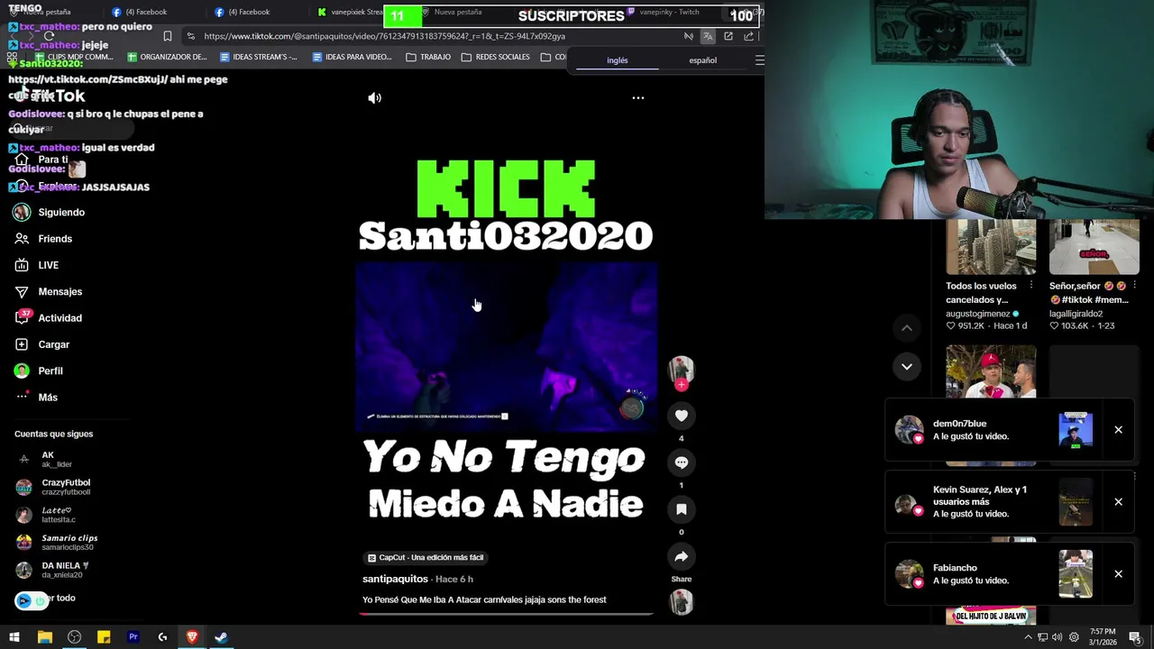Open the system tray volume control
The width and height of the screenshot is (1154, 649).
click(x=1057, y=637)
